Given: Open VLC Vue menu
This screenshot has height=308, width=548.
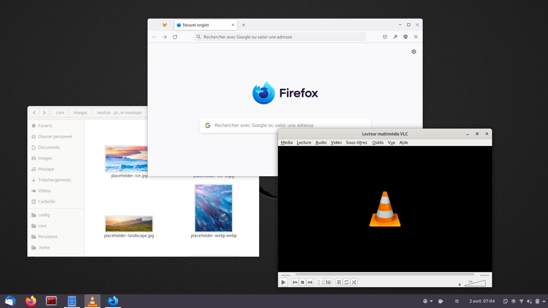Looking at the screenshot, I should [391, 142].
